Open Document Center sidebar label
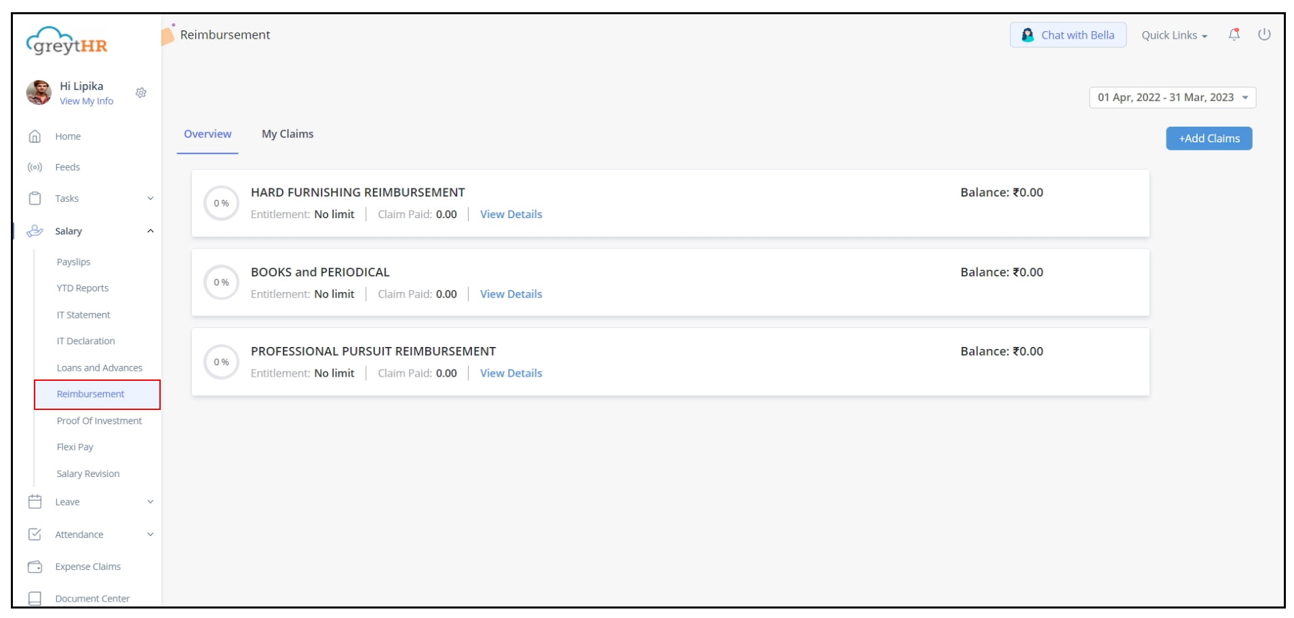1294x618 pixels. [x=92, y=598]
